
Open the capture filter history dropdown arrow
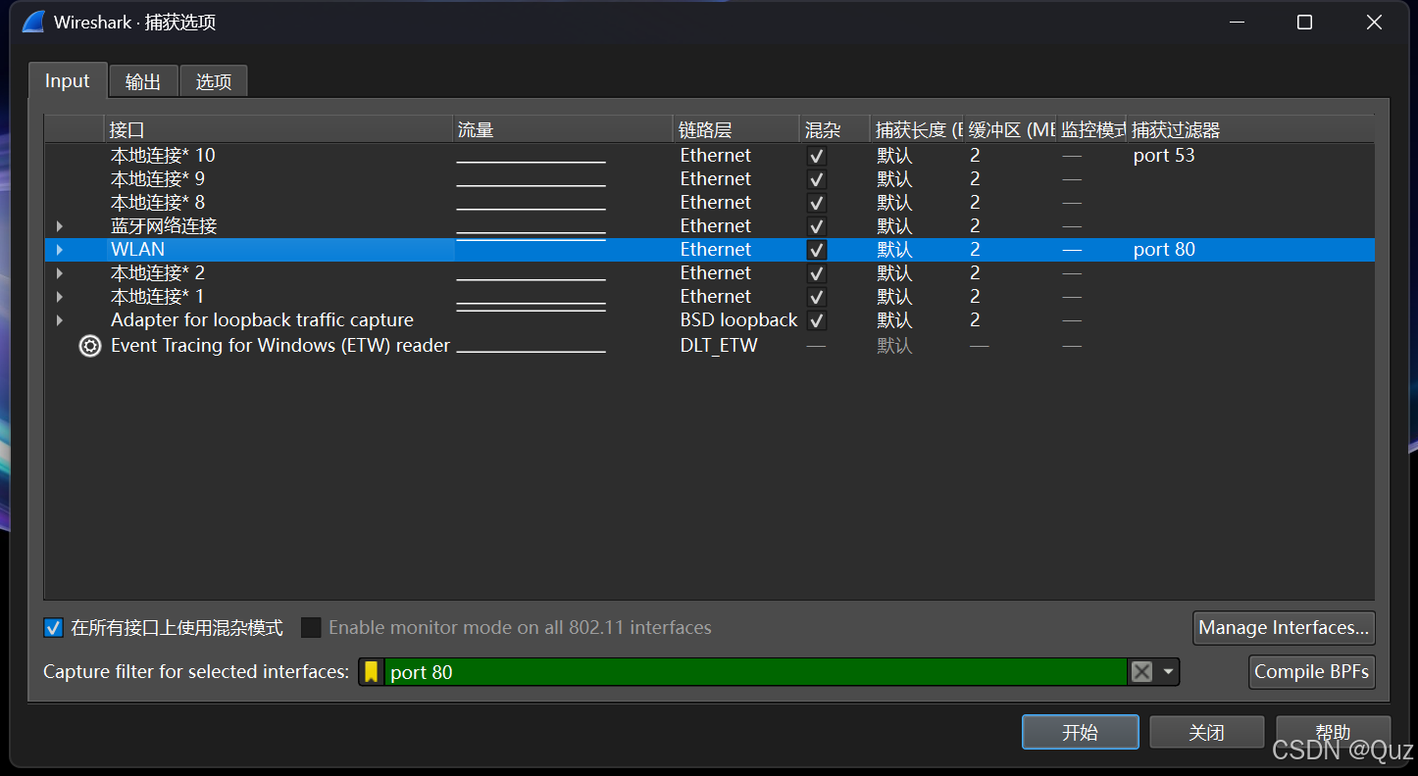[x=1168, y=672]
